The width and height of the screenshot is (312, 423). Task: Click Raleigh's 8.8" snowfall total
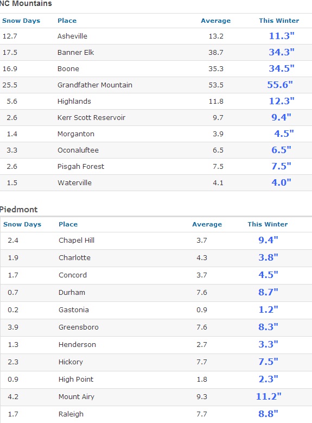pyautogui.click(x=268, y=414)
